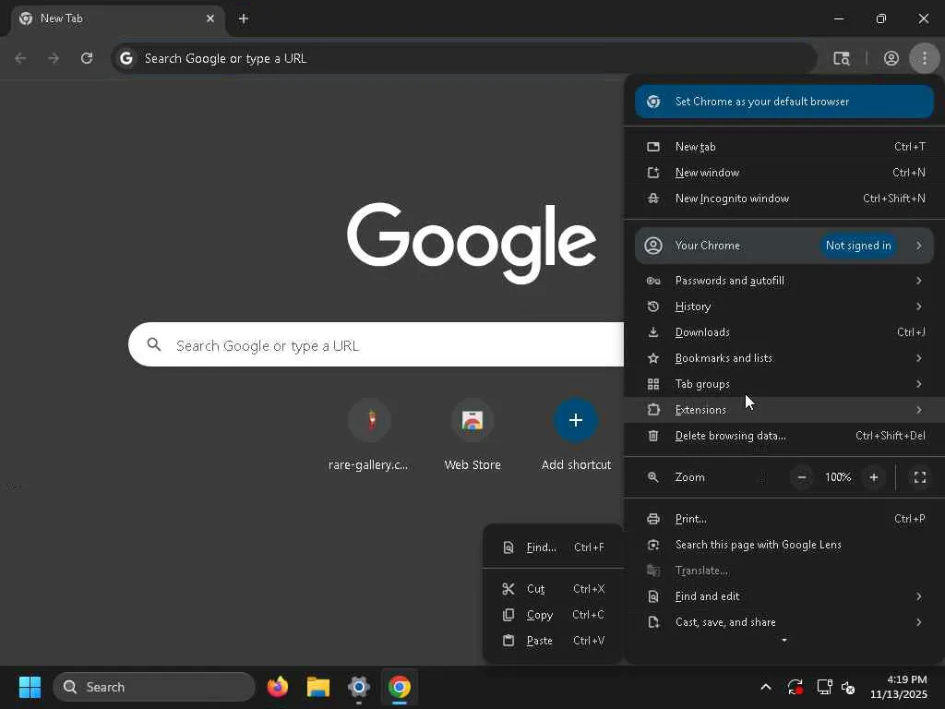Screen dimensions: 945x709
Task: Click the muted volume tray icon
Action: tap(849, 687)
